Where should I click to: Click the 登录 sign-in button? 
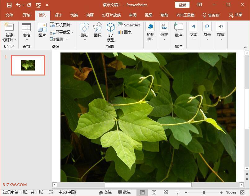(182, 5)
